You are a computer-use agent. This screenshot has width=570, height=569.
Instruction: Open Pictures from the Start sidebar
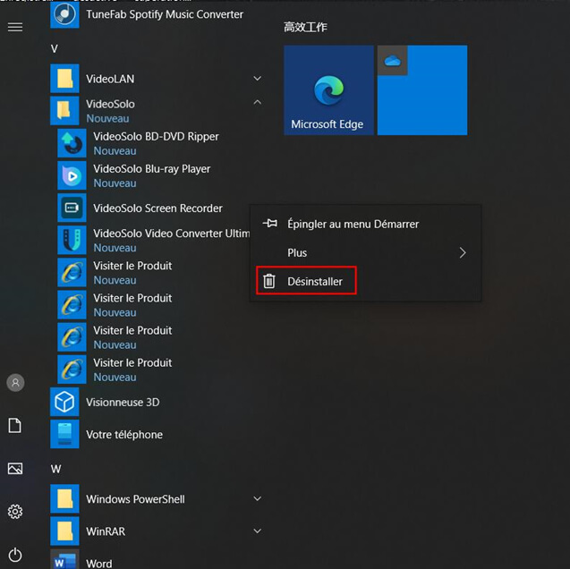[x=15, y=469]
